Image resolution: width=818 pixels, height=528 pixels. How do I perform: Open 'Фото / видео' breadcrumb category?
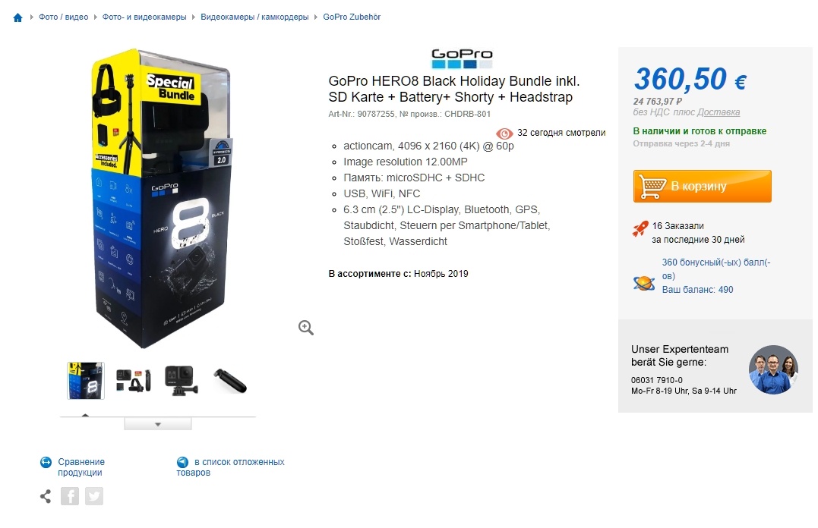pyautogui.click(x=63, y=17)
